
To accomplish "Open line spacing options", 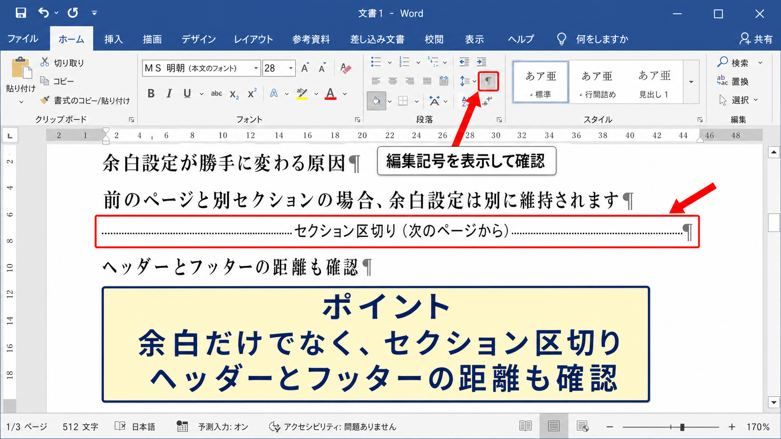I will (x=468, y=81).
